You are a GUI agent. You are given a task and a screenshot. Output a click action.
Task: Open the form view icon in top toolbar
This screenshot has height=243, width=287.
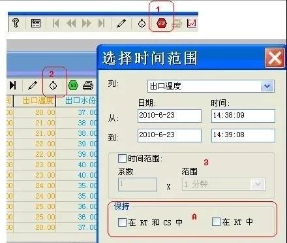click(36, 23)
